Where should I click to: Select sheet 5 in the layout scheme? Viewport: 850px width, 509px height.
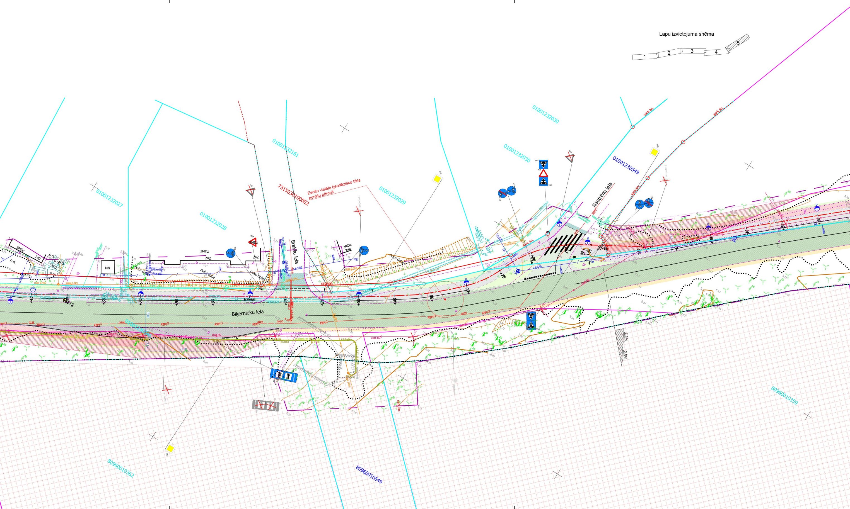tap(738, 43)
